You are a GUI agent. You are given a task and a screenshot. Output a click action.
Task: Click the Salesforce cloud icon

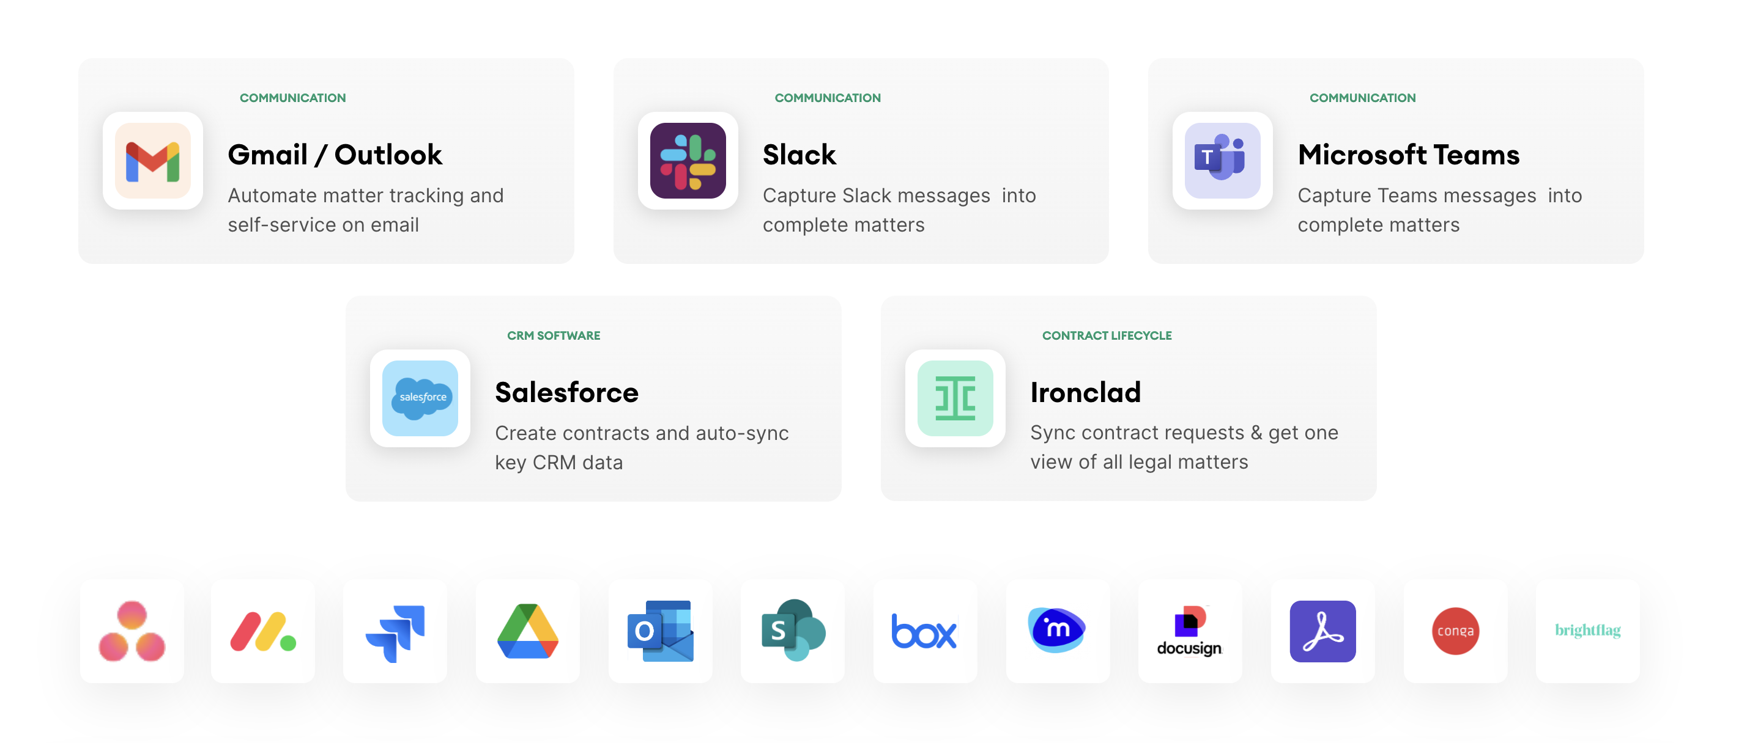[420, 398]
